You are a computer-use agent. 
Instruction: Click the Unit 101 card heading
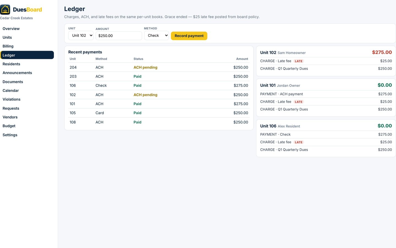coord(268,85)
